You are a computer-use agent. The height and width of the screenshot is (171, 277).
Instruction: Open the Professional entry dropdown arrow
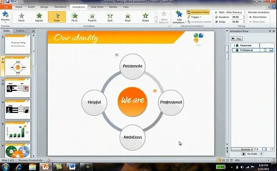pyautogui.click(x=271, y=50)
